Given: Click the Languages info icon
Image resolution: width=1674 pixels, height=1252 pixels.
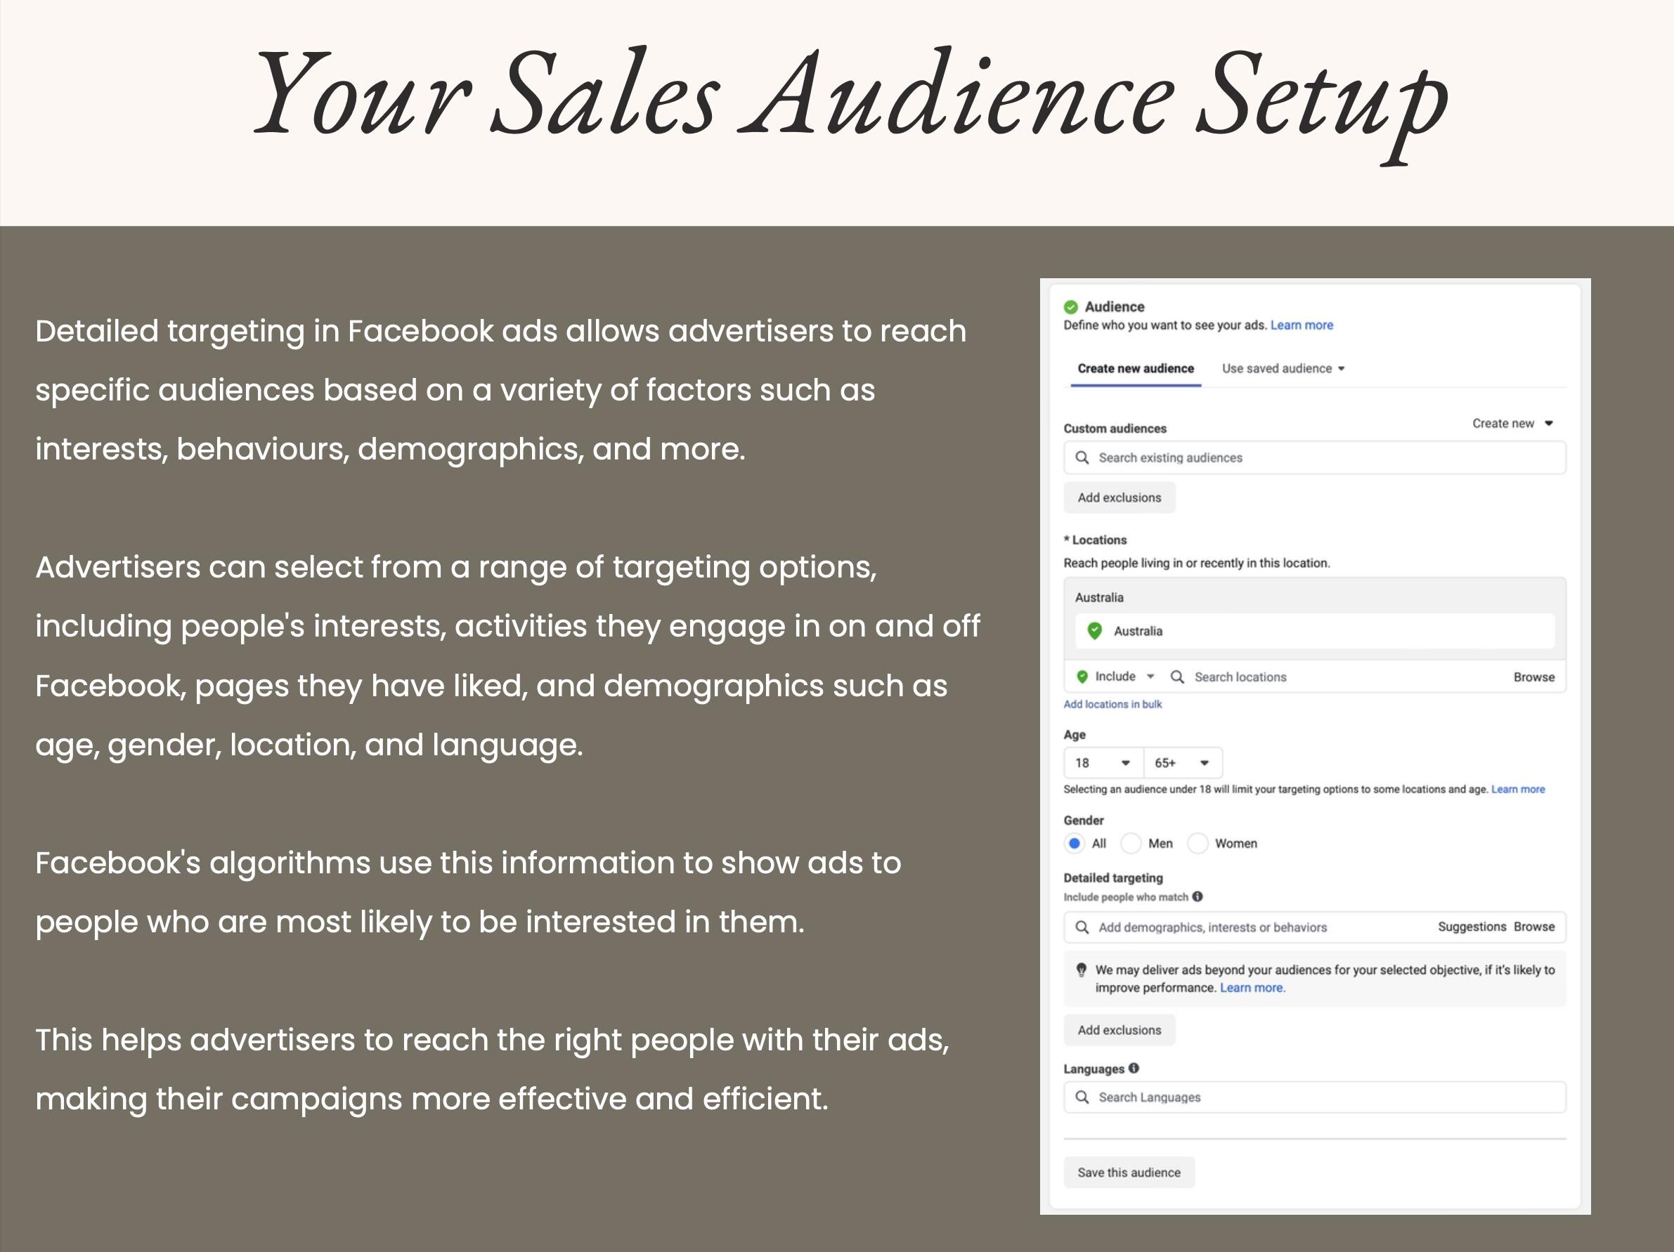Looking at the screenshot, I should [x=1134, y=1068].
